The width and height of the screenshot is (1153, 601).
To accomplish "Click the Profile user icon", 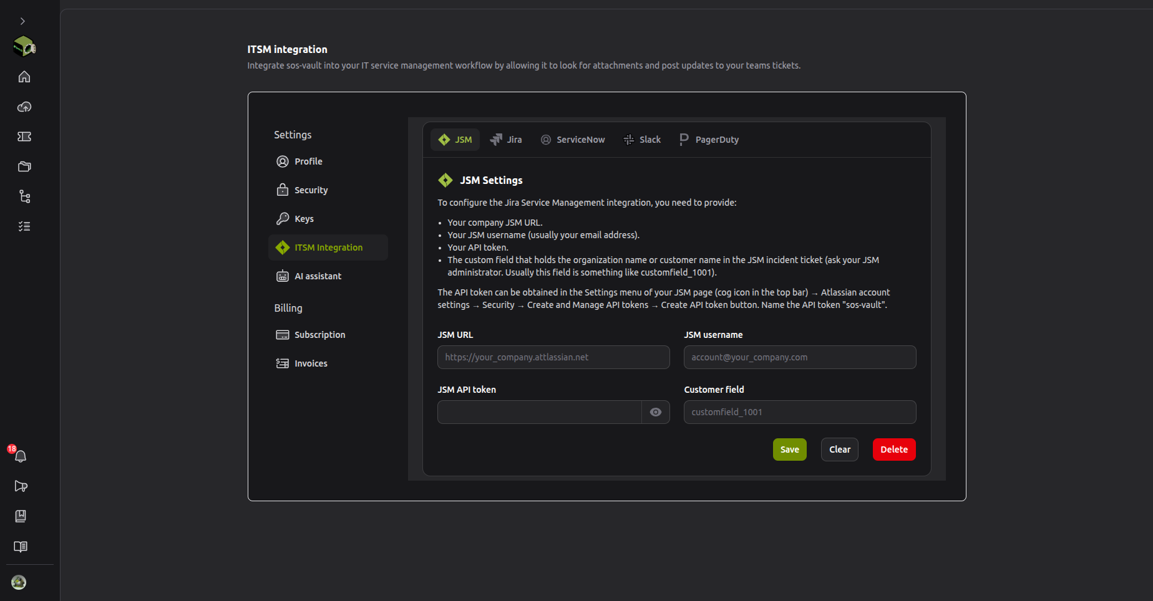I will pyautogui.click(x=283, y=161).
